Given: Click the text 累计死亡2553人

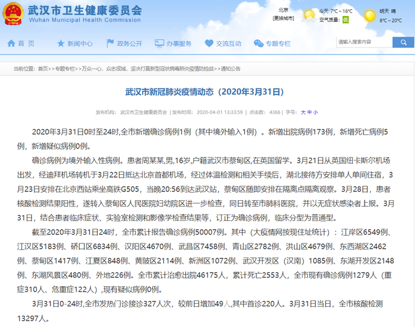Looking at the screenshot, I should (x=260, y=275).
